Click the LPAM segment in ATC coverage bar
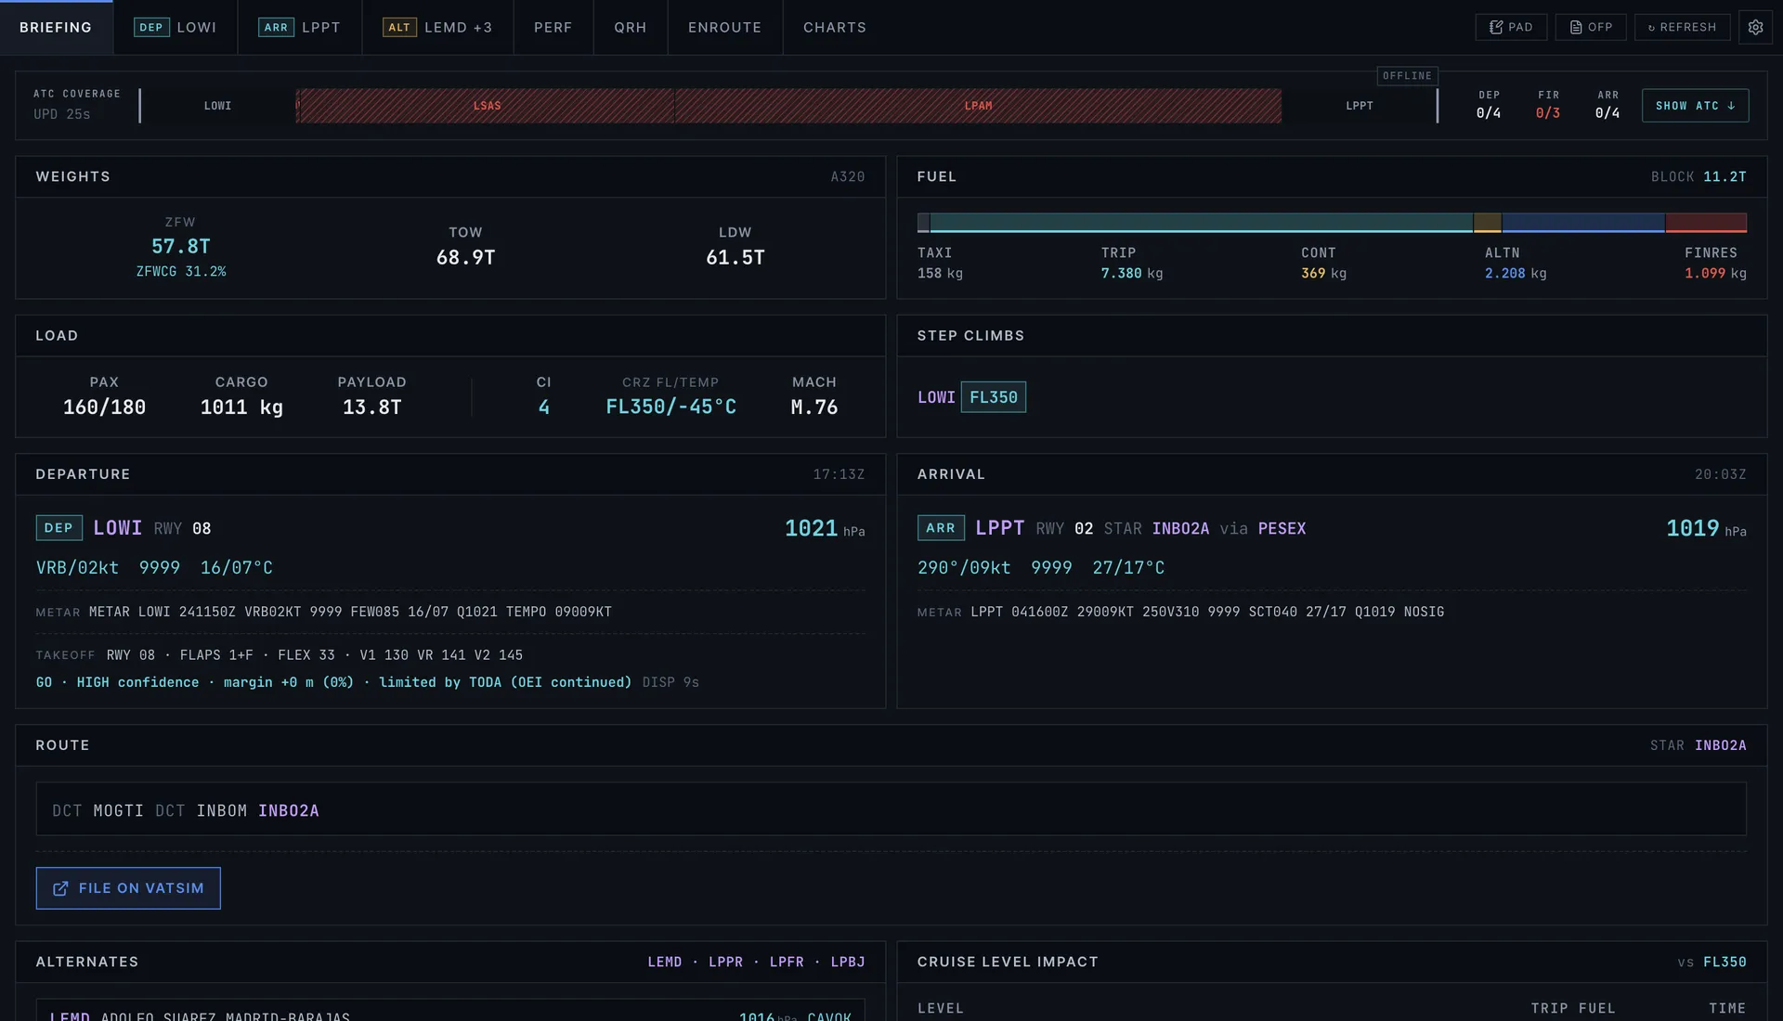1783x1021 pixels. pyautogui.click(x=978, y=106)
